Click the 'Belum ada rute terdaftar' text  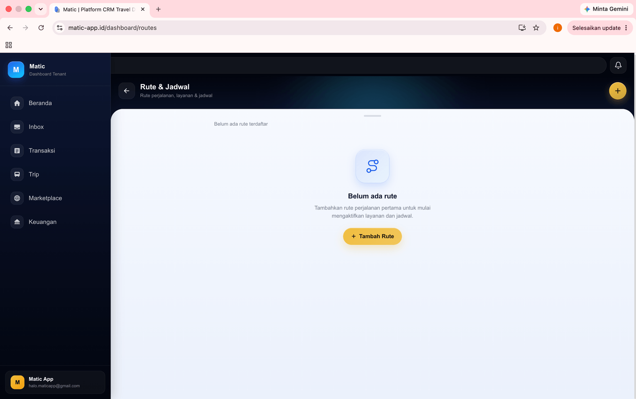tap(241, 124)
